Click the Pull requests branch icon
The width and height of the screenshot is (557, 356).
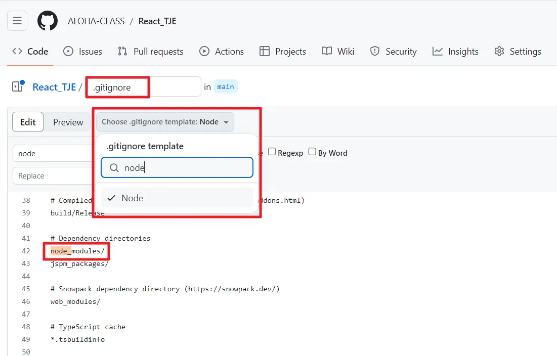click(x=122, y=51)
